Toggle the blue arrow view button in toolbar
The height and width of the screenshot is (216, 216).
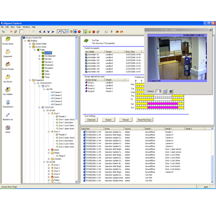[59, 32]
